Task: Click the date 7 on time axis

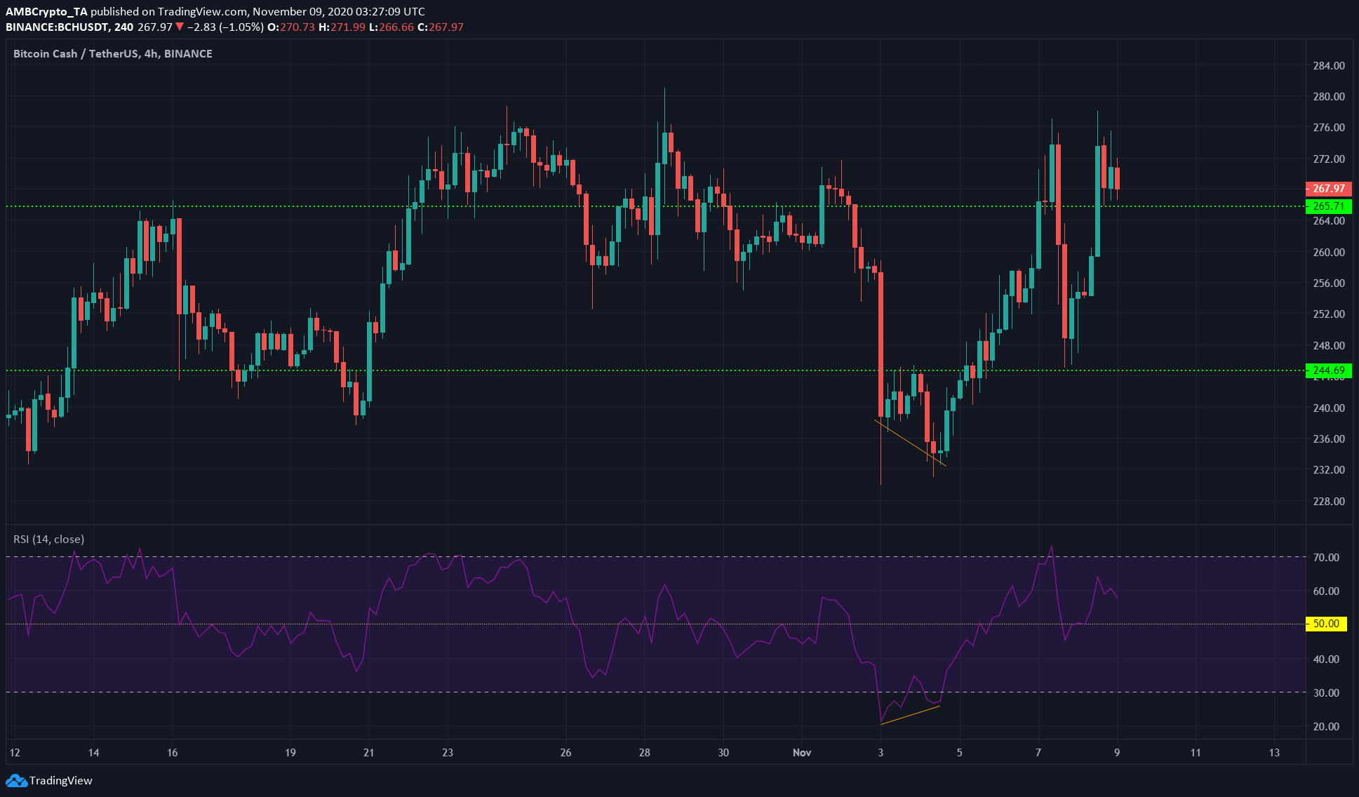Action: pyautogui.click(x=1038, y=753)
